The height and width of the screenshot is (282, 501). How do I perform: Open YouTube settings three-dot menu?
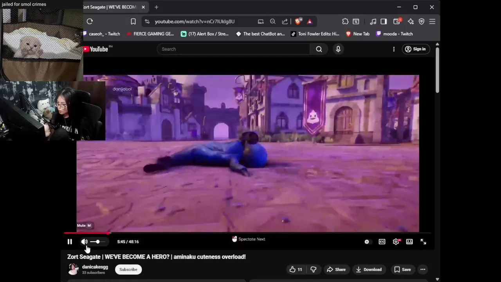point(394,49)
